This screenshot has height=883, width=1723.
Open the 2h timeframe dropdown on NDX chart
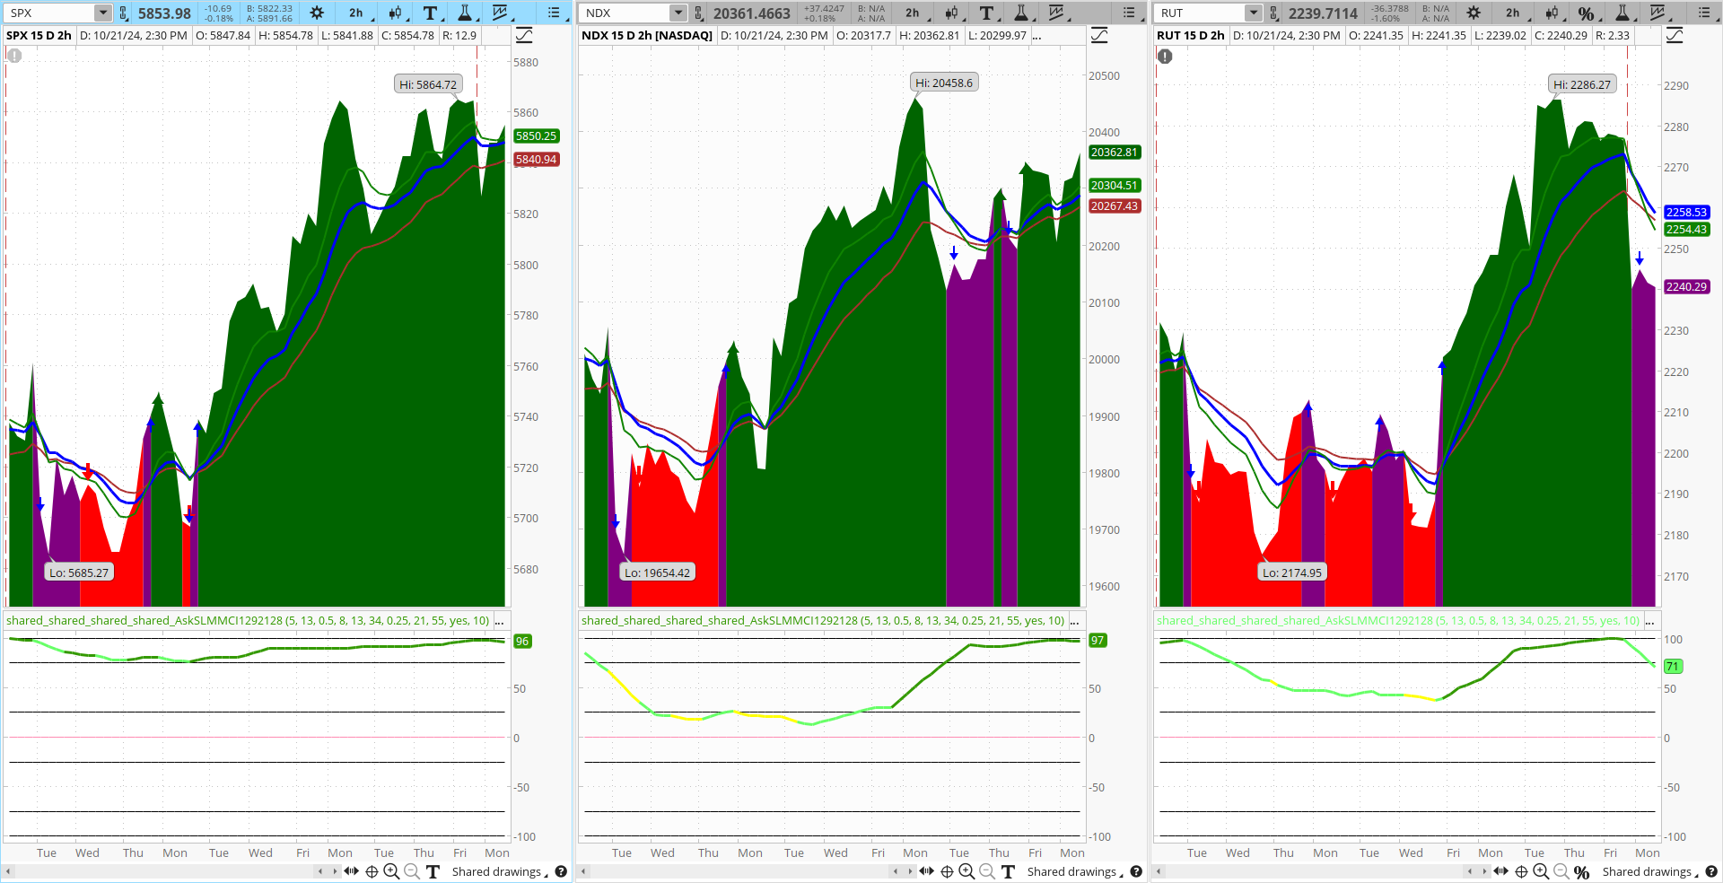[x=913, y=13]
